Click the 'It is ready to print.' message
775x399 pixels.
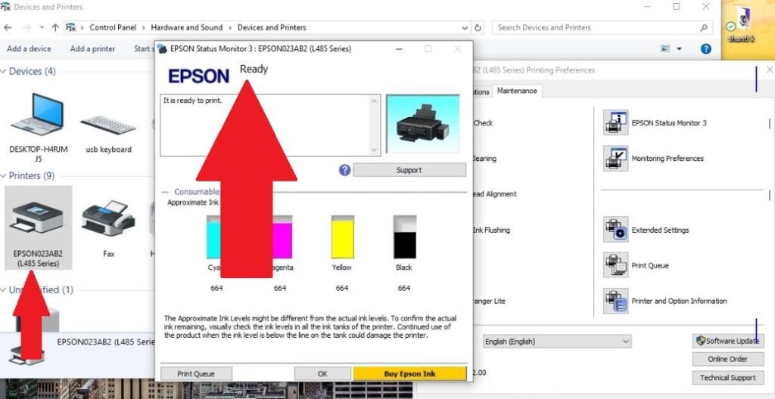pyautogui.click(x=193, y=101)
